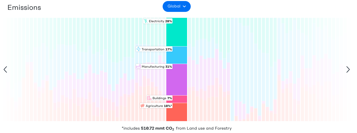Click the purple Manufacturing bar segment
357x133 pixels.
[177, 80]
